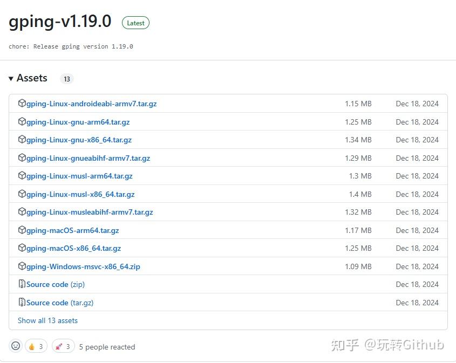Toggle the rocket reaction
Image resolution: width=456 pixels, height=363 pixels.
[x=63, y=346]
